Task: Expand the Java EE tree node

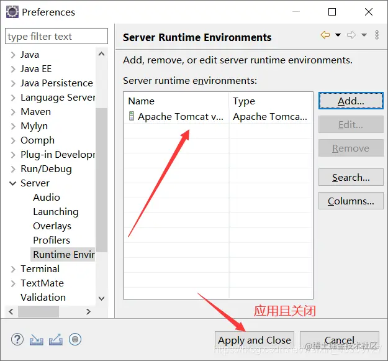Action: pyautogui.click(x=13, y=69)
